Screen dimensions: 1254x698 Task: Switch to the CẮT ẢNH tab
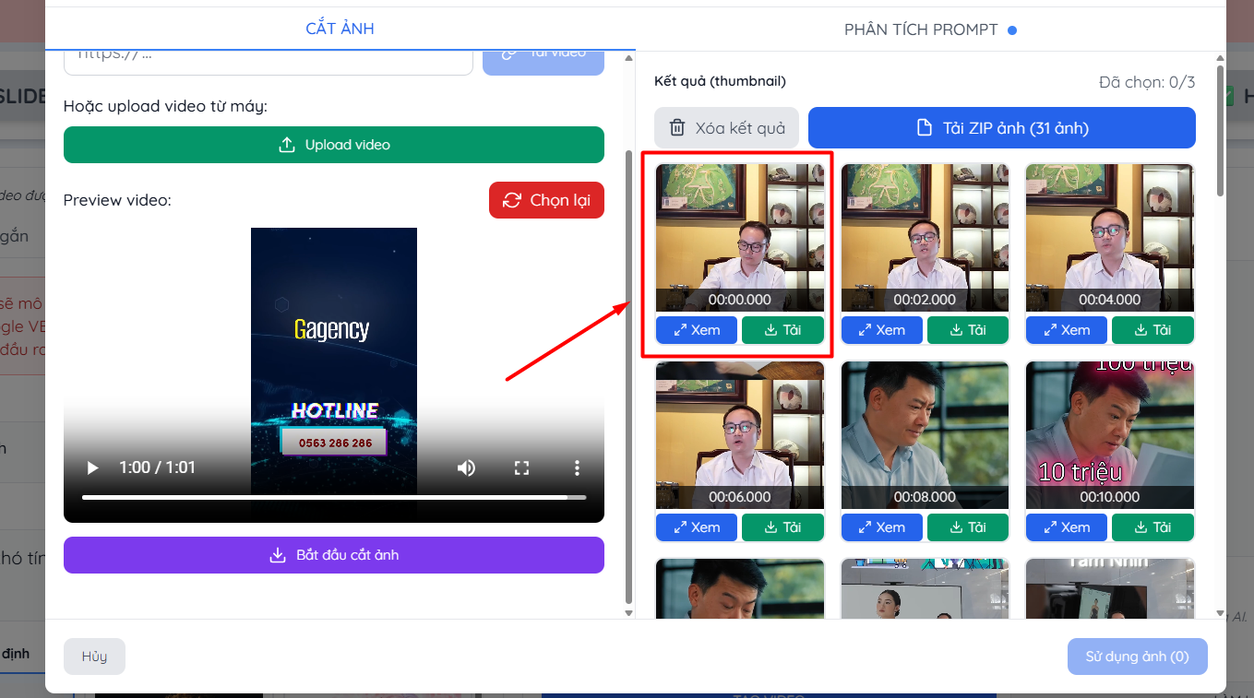click(x=340, y=29)
